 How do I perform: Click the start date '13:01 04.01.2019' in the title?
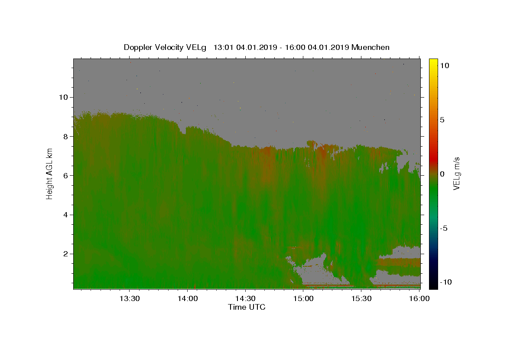click(245, 47)
